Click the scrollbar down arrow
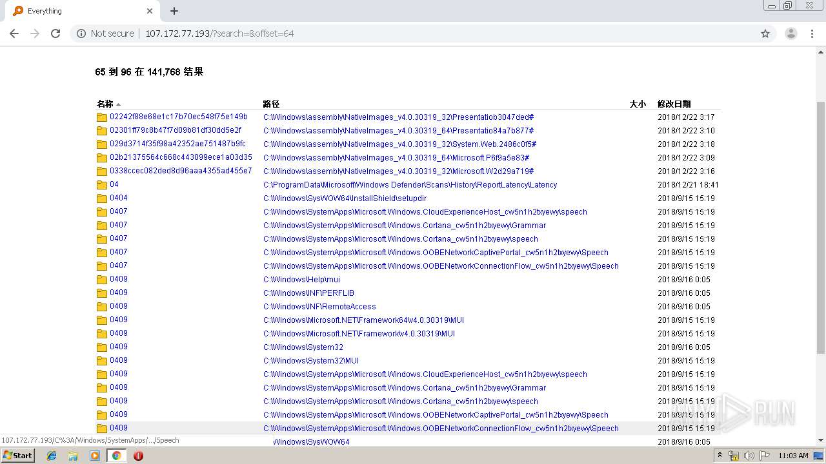The height and width of the screenshot is (464, 826). [821, 441]
